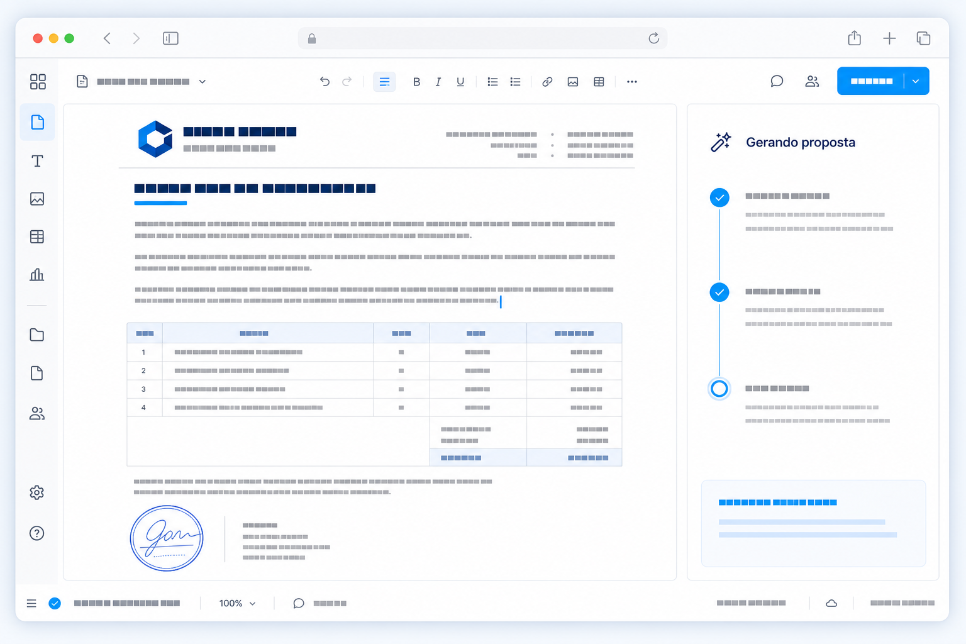
Task: Open a new browser tab
Action: 889,38
